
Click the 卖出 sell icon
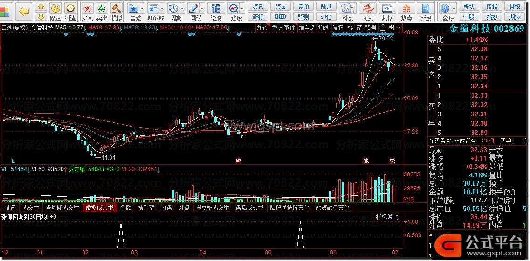pyautogui.click(x=102, y=8)
